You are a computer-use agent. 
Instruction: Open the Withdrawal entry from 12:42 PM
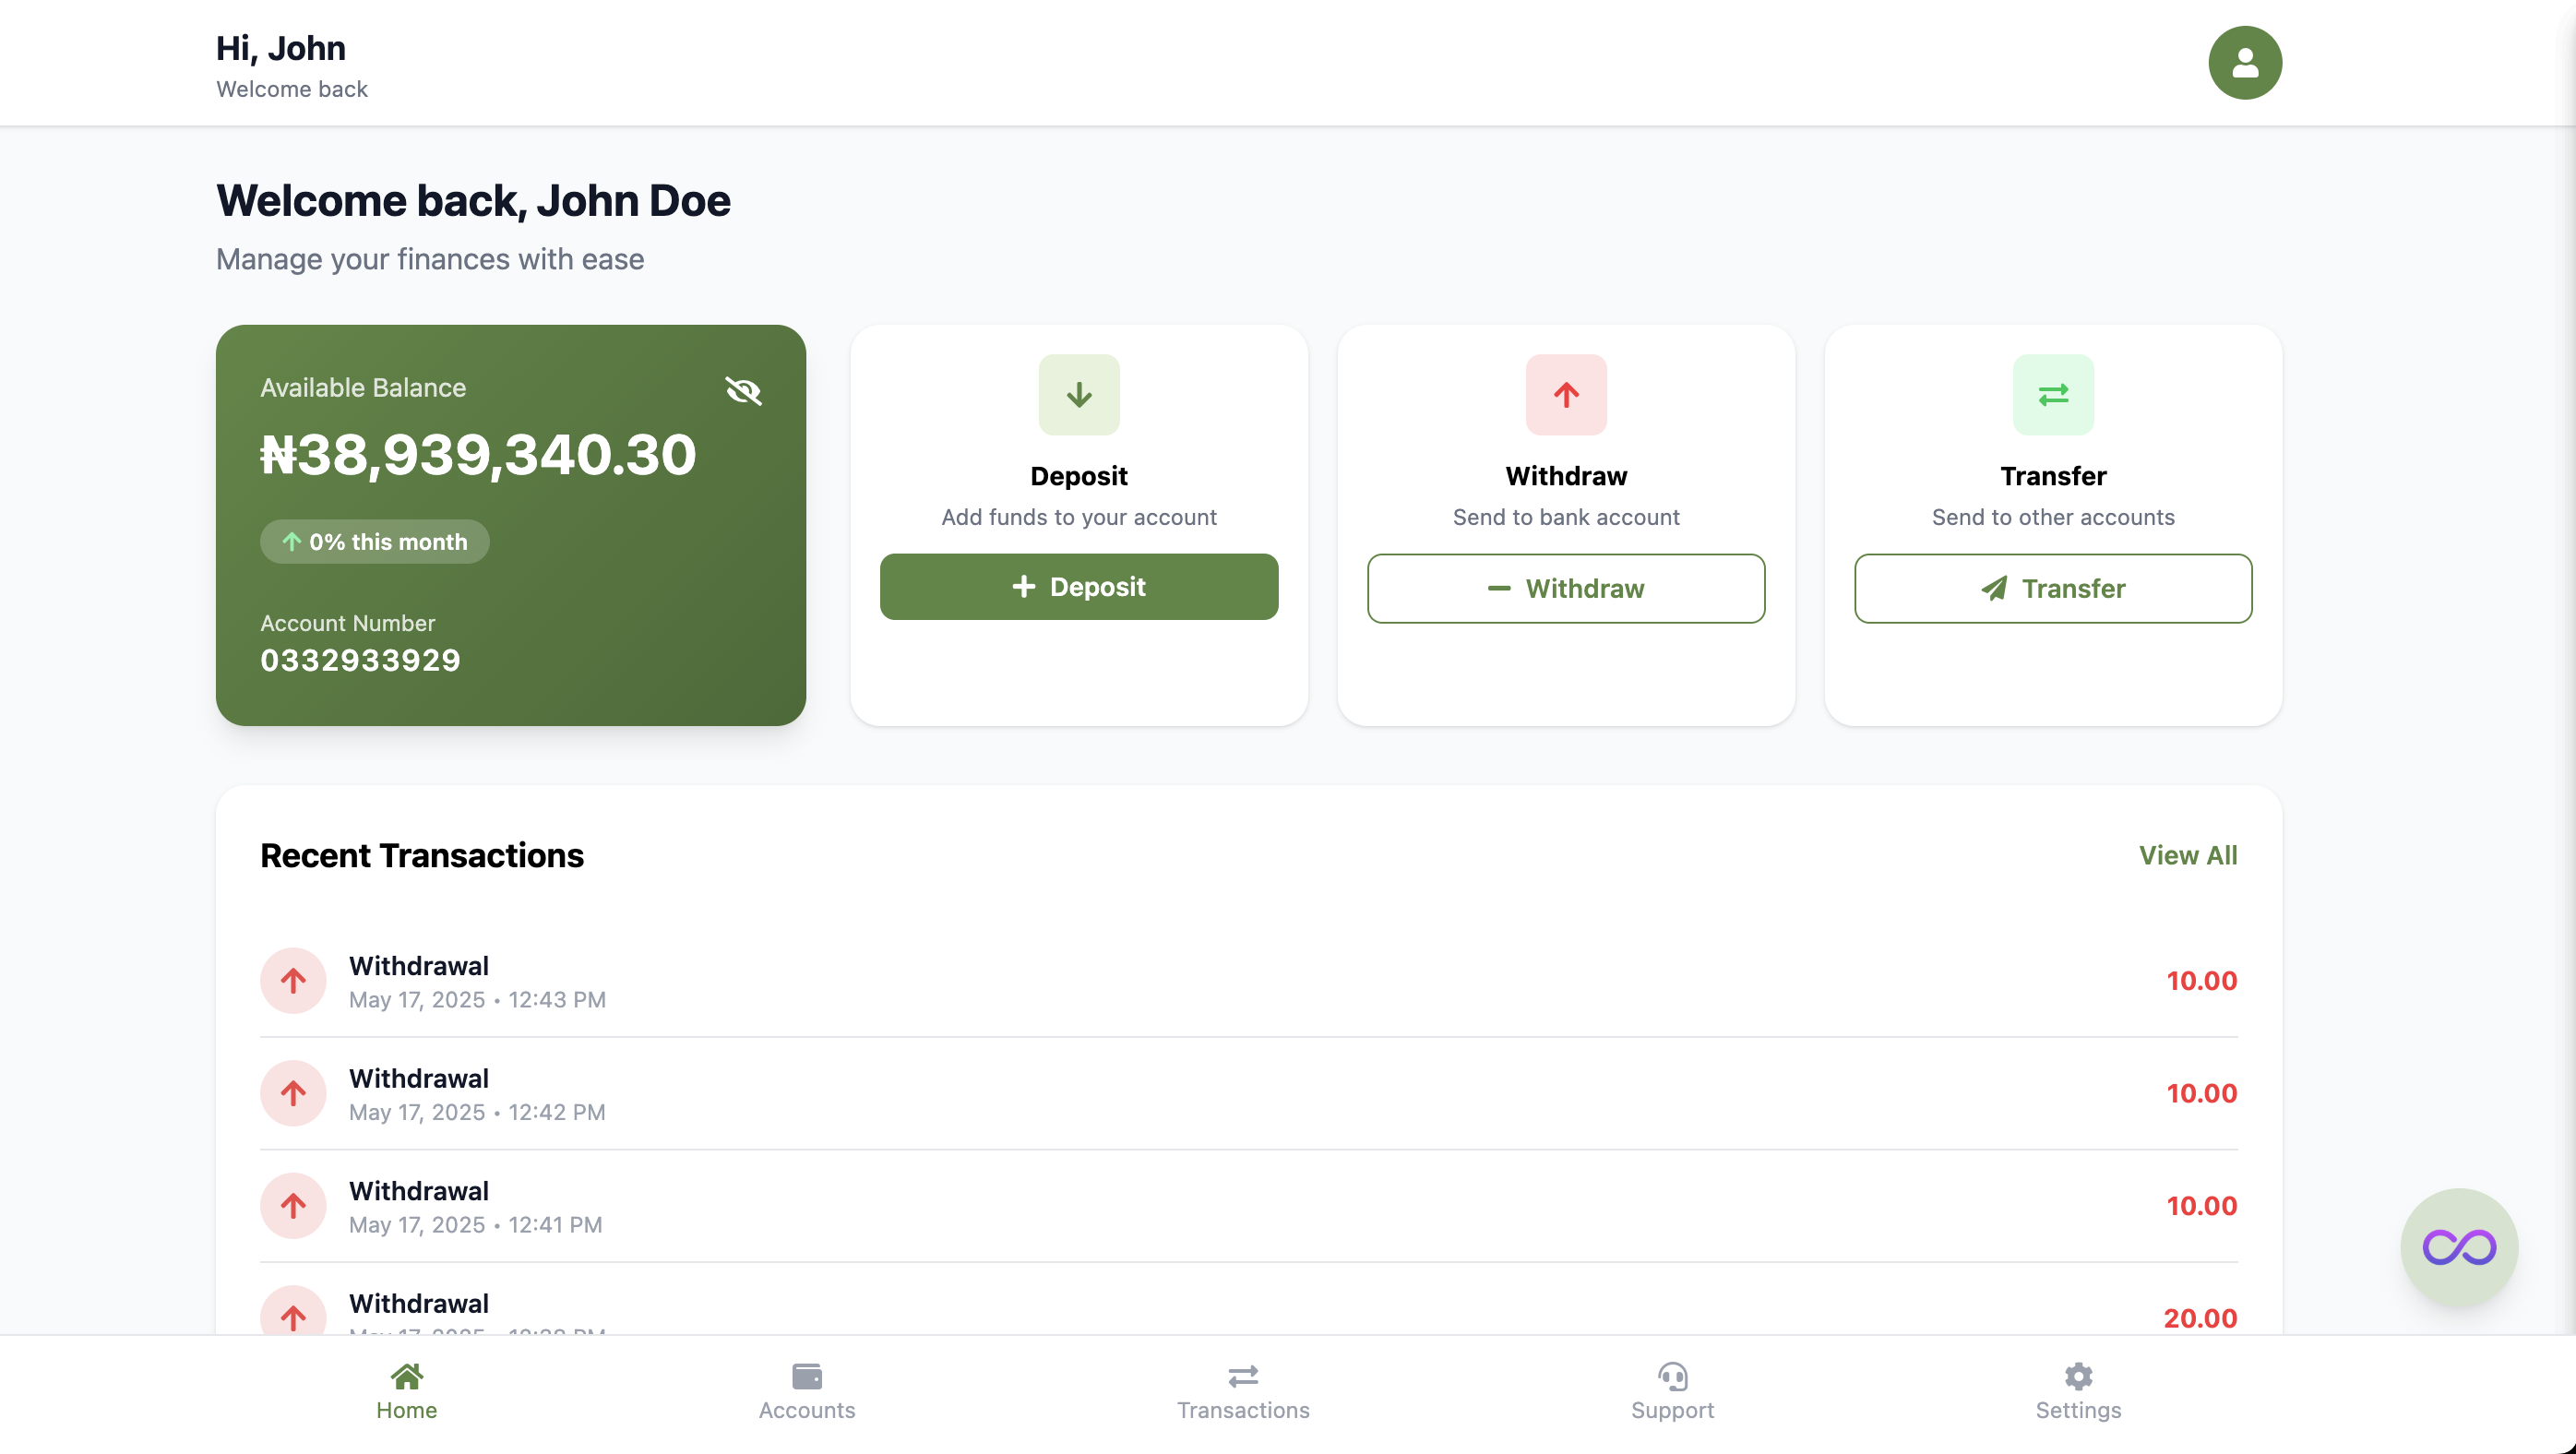click(478, 1093)
